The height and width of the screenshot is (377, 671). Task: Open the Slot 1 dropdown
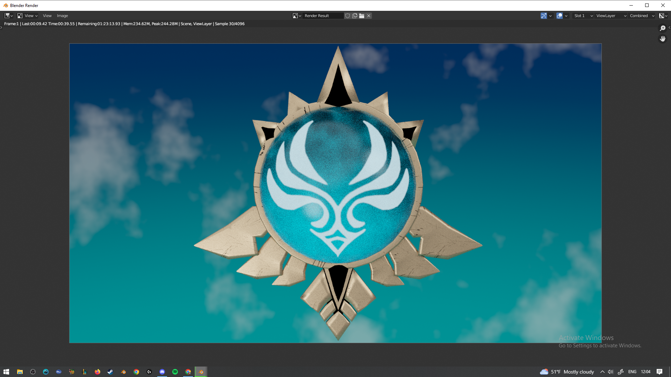[x=583, y=16]
